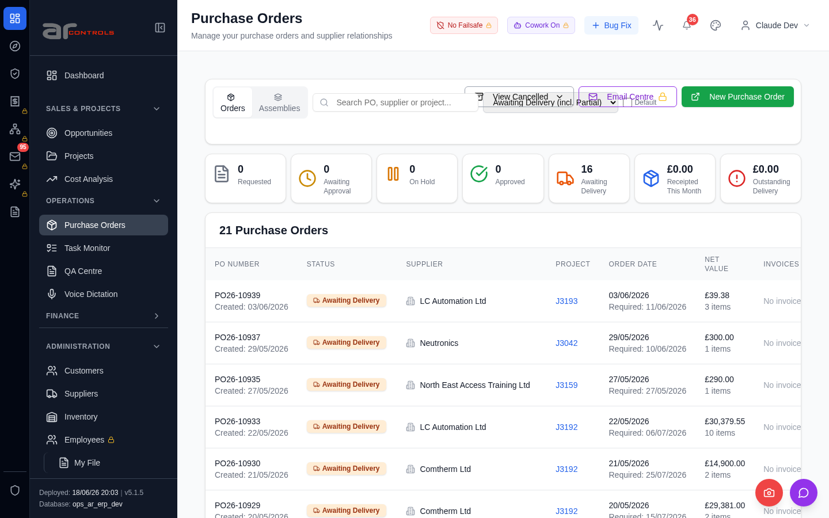The height and width of the screenshot is (518, 829).
Task: Open the AI sparkles icon in the rail
Action: click(x=15, y=184)
